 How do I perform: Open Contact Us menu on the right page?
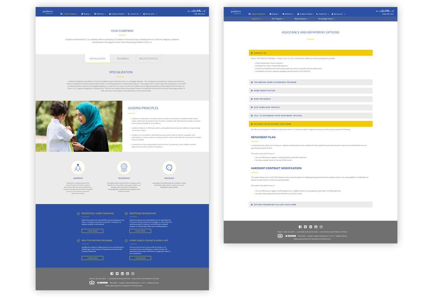323,14
